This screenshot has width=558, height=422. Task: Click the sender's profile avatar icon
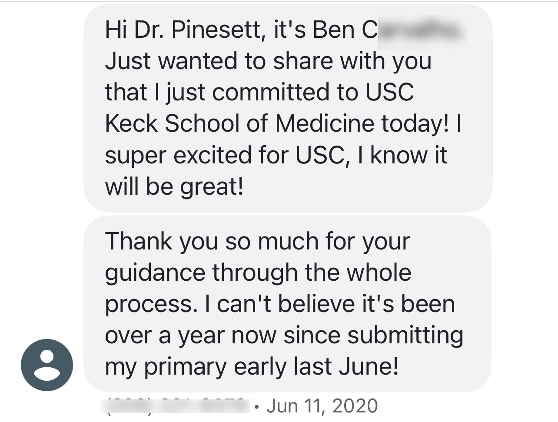pyautogui.click(x=47, y=365)
